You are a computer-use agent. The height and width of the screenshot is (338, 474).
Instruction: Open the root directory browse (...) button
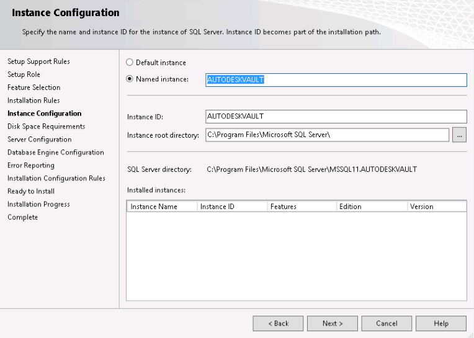459,135
